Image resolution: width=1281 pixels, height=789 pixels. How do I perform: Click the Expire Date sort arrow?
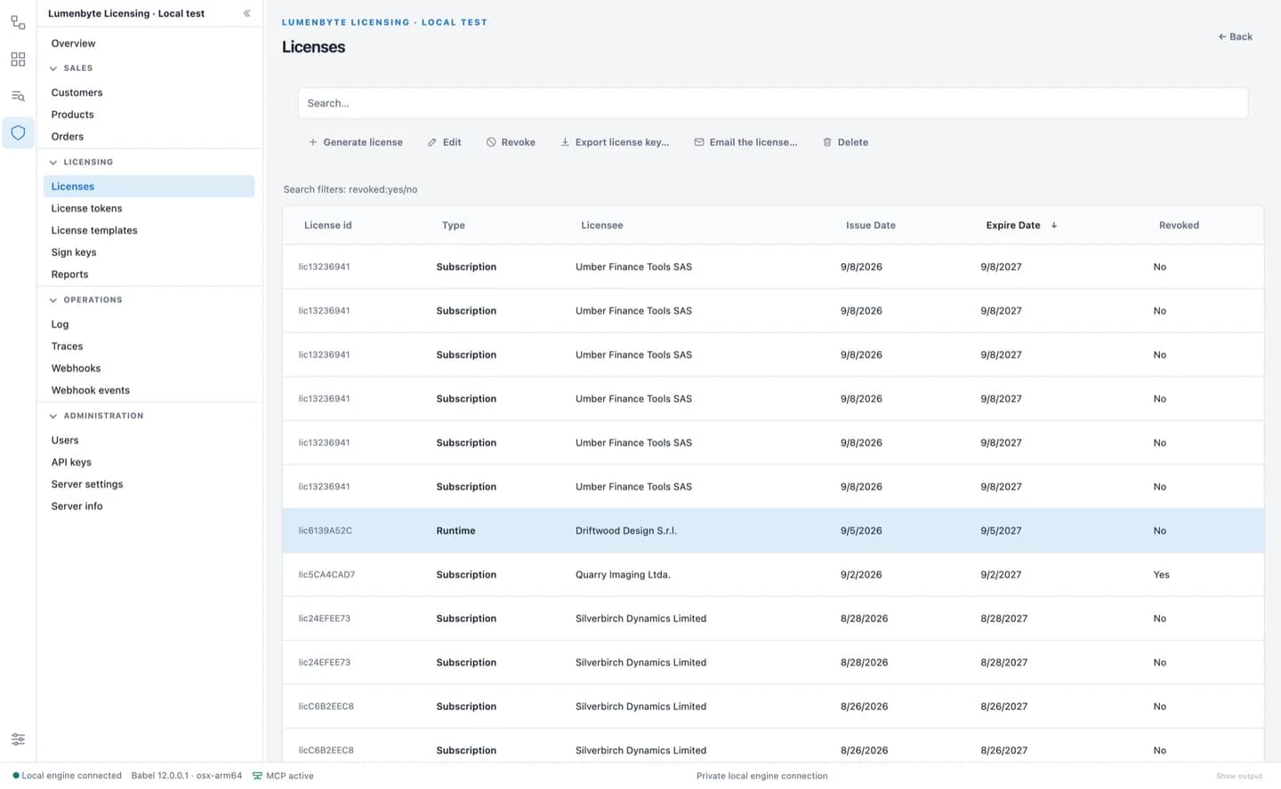coord(1054,226)
